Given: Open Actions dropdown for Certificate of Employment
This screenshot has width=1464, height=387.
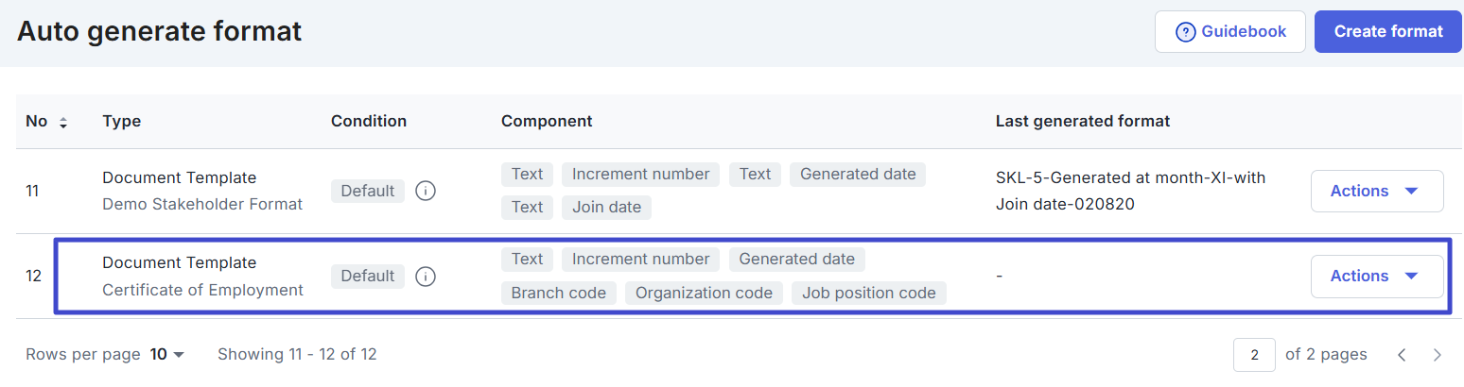Looking at the screenshot, I should pyautogui.click(x=1376, y=277).
